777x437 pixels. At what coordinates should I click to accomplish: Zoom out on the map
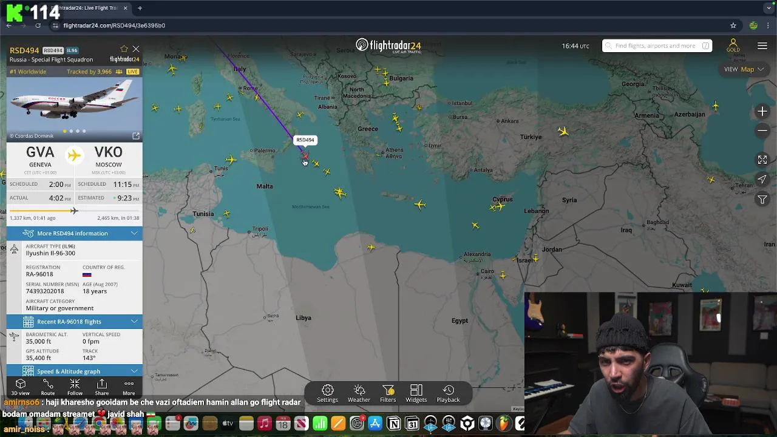pos(762,130)
